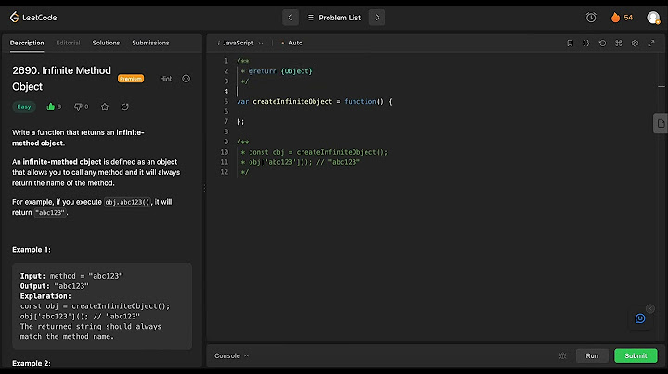Open the more options circle icon

tap(186, 79)
